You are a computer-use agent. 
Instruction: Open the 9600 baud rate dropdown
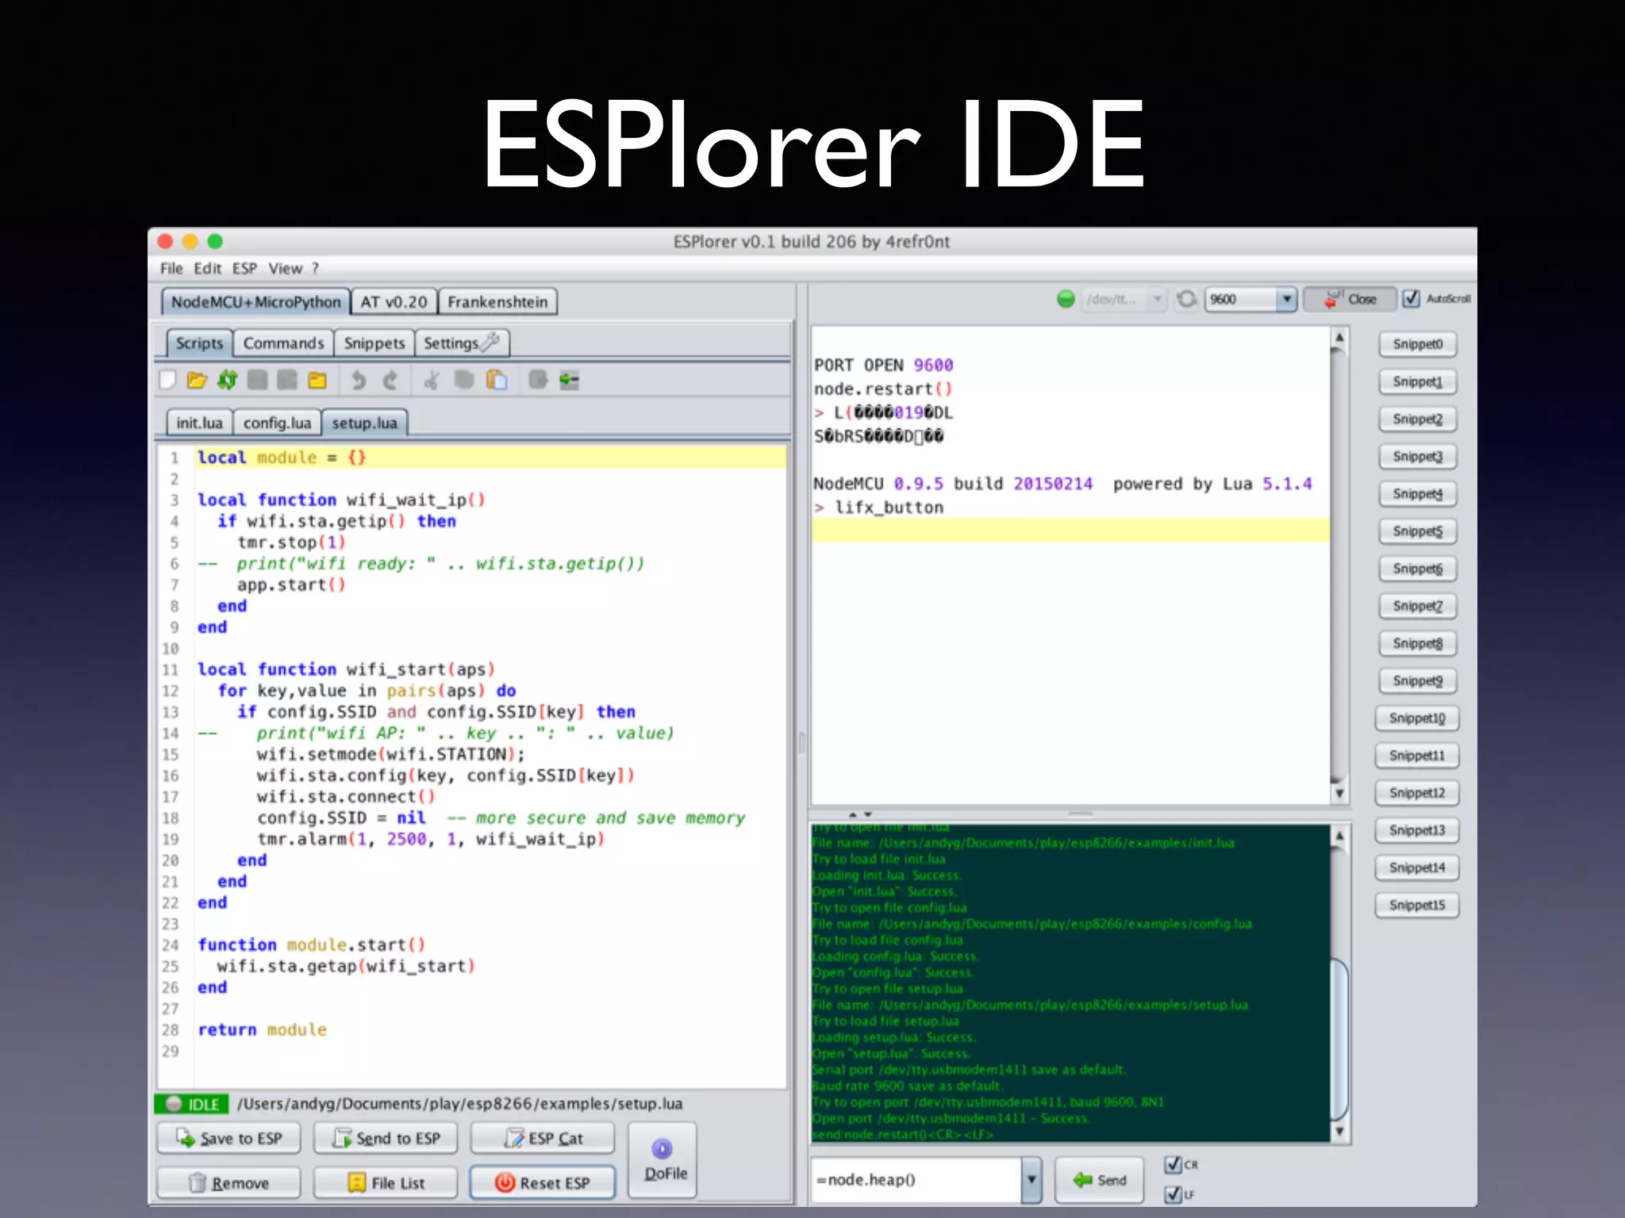(1286, 299)
